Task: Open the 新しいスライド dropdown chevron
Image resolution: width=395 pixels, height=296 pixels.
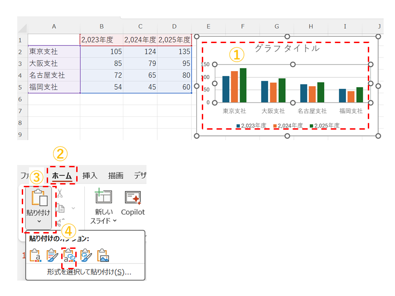Action: coord(115,221)
